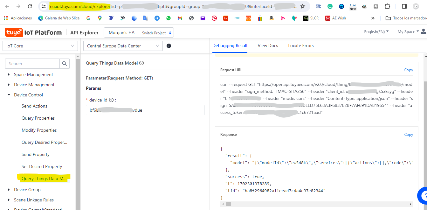Click help icon beside Query Things Data Model
The width and height of the screenshot is (427, 210).
141,63
